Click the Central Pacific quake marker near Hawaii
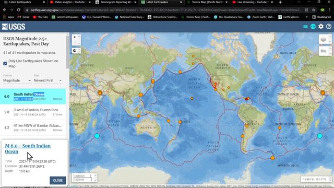Viewport: 334px width, 188px height. tap(192, 99)
